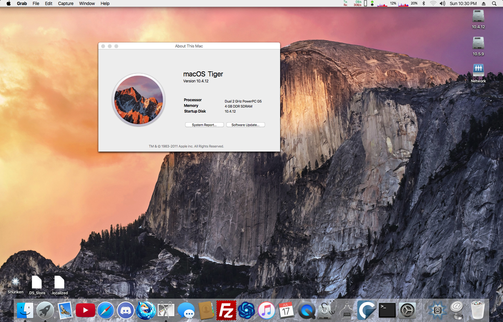Screen dimensions: 503x322
Task: Click the Bluetooth icon in menu bar
Action: [x=423, y=3]
